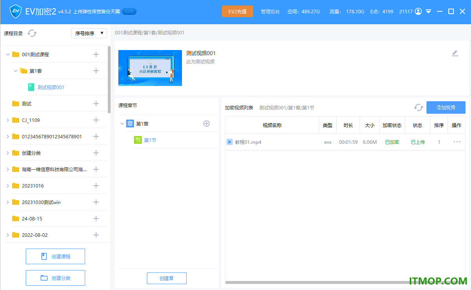
Task: Click the 章 chapter icon
Action: (x=130, y=124)
